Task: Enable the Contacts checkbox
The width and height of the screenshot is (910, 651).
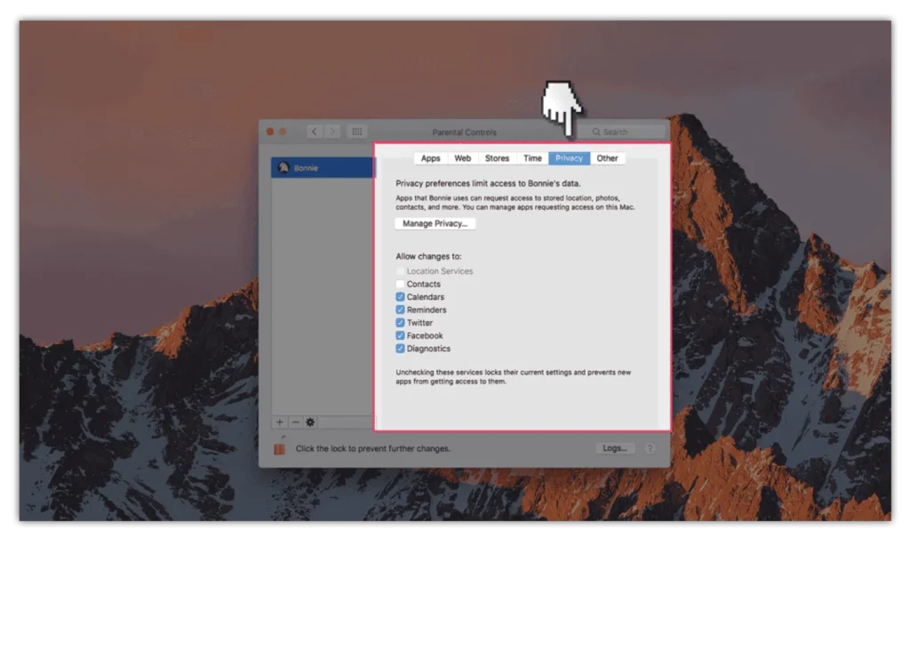Action: pos(401,284)
